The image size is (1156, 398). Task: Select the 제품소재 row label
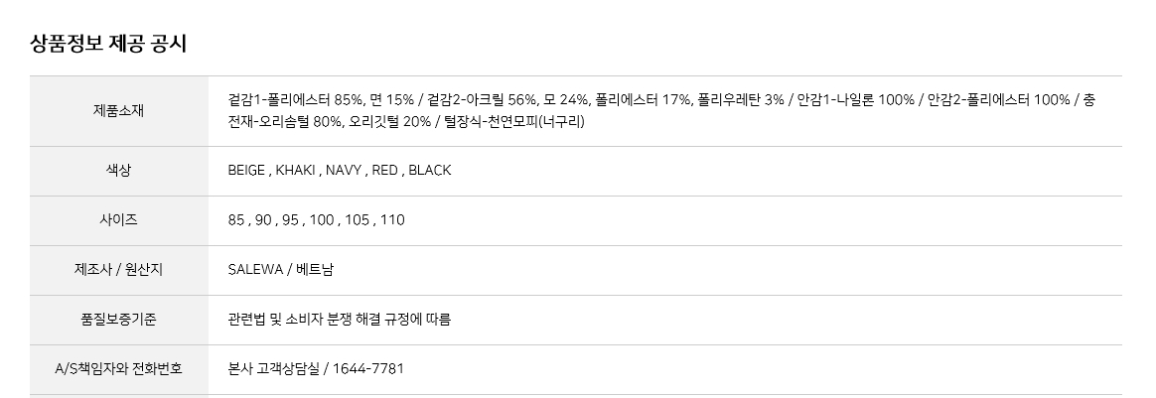point(119,111)
